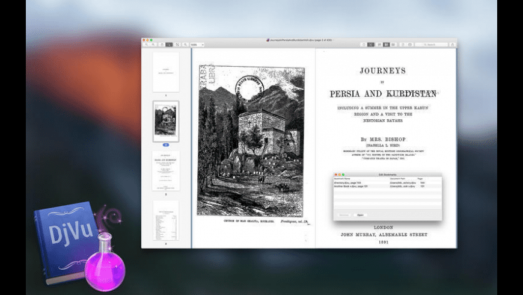Click the highlighted tool button beside the hand tool
The height and width of the screenshot is (295, 523).
click(x=169, y=45)
